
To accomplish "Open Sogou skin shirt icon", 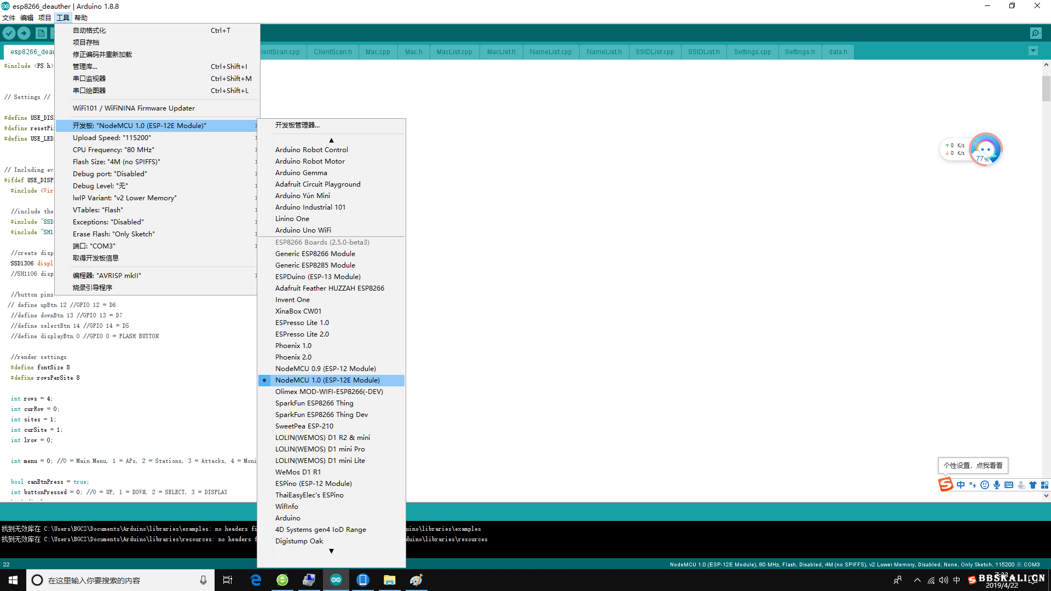I will [x=1033, y=485].
